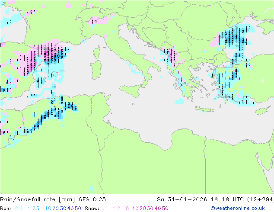Image resolution: width=274 pixels, height=212 pixels.
Task: Click the island of Corsica on map
Action: [x=96, y=52]
